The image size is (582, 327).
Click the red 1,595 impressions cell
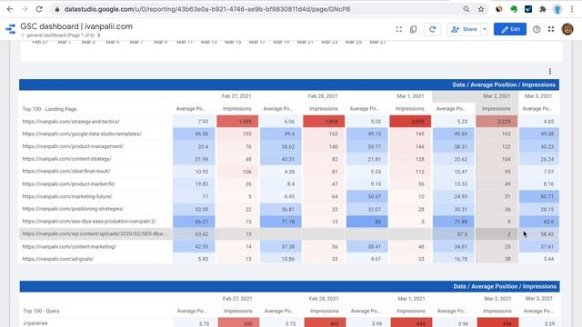coord(237,121)
